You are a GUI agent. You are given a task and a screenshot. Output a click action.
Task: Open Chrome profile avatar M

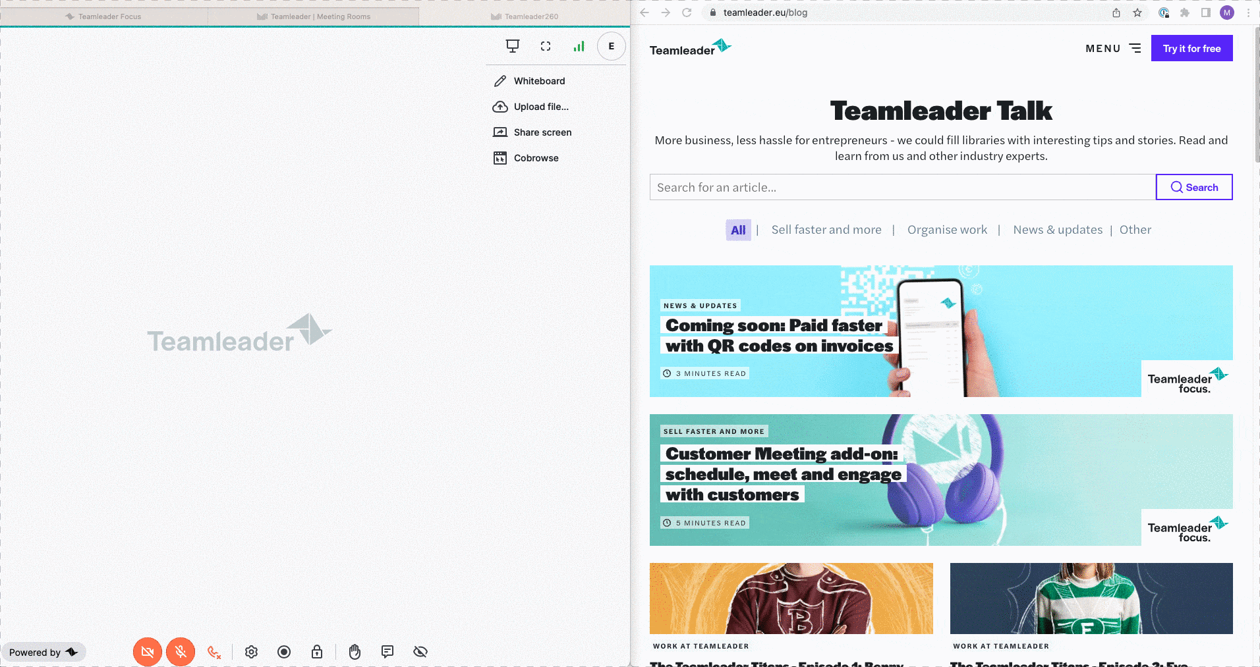pyautogui.click(x=1227, y=13)
